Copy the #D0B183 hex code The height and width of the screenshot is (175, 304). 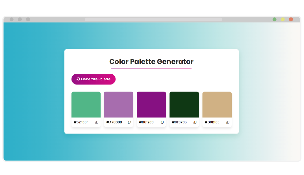pyautogui.click(x=228, y=122)
